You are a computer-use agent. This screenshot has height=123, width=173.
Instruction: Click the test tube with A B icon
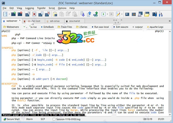[x=161, y=14]
